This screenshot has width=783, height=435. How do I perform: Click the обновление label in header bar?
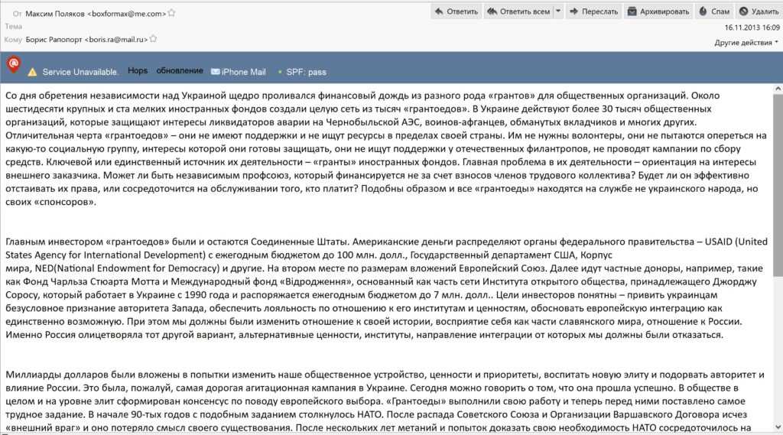click(179, 70)
